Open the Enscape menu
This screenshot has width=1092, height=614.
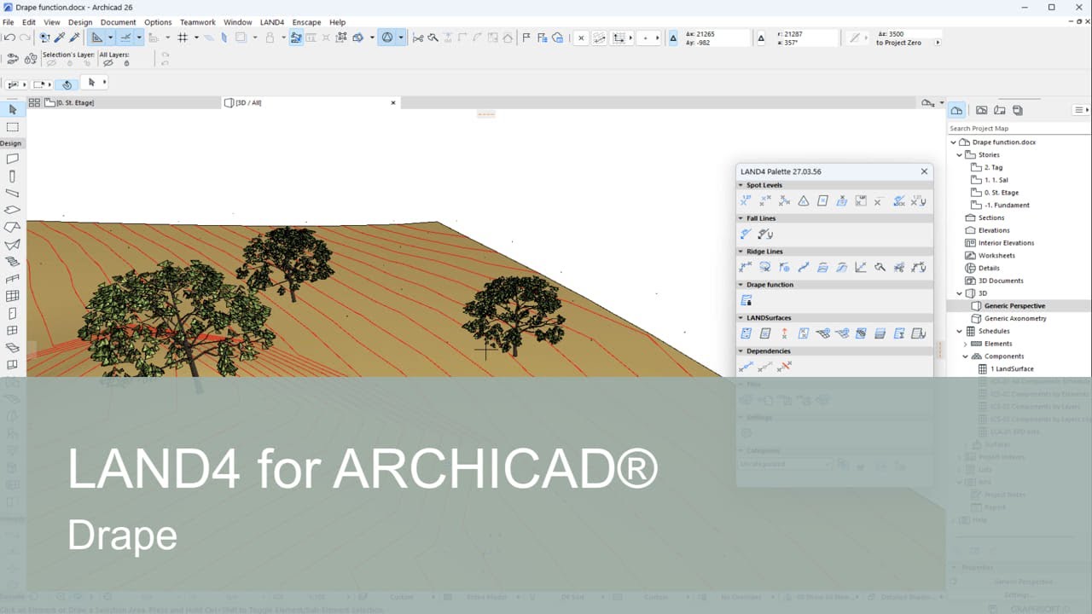pyautogui.click(x=306, y=22)
